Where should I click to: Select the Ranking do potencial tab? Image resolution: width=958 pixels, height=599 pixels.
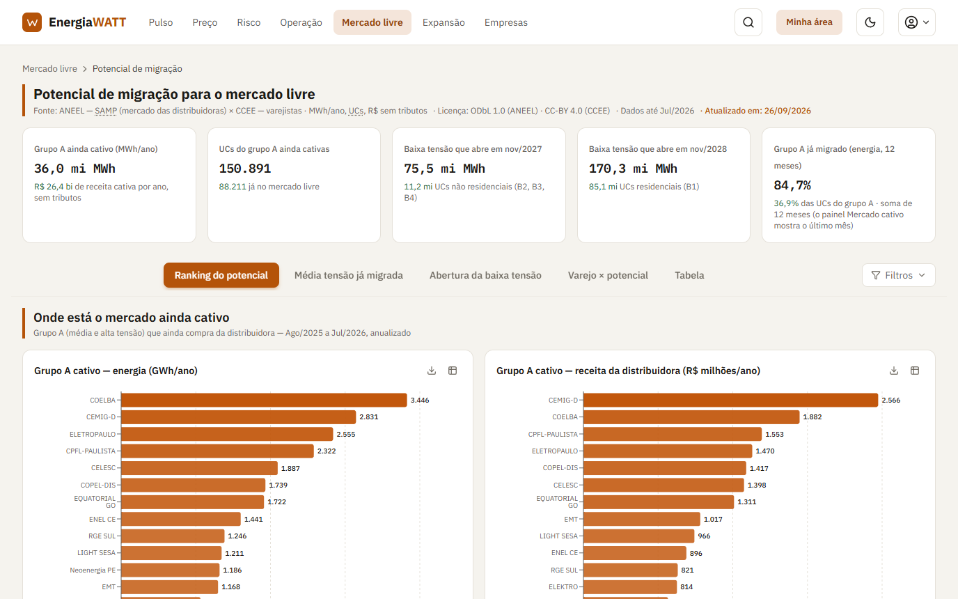(221, 275)
